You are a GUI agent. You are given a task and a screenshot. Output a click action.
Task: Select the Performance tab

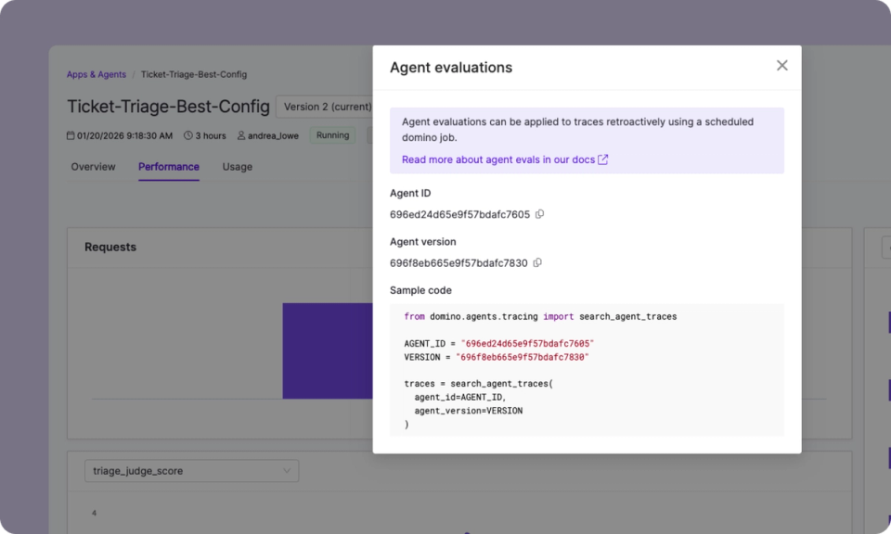coord(168,167)
